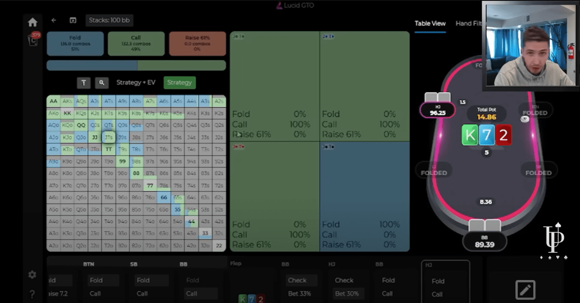The image size is (580, 303).
Task: Open the help question mark icon
Action: point(32,294)
